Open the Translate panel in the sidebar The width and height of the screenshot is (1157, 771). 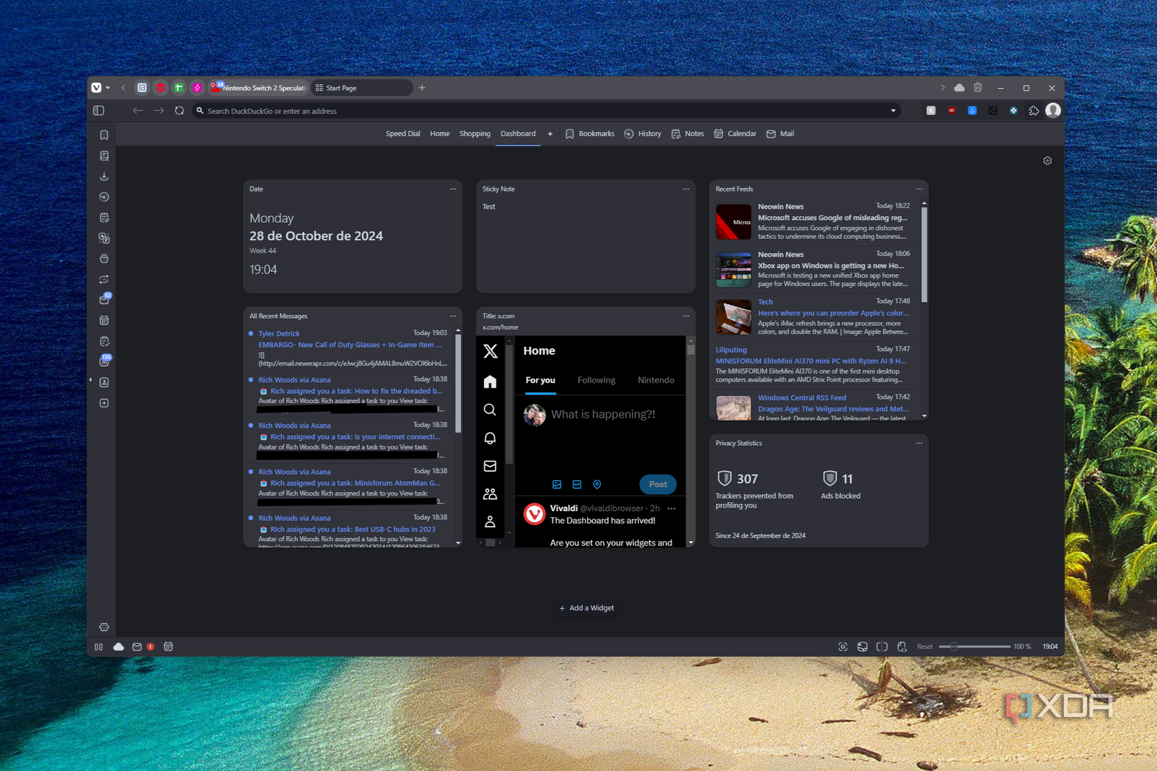(x=104, y=238)
